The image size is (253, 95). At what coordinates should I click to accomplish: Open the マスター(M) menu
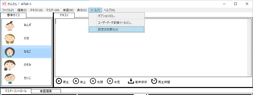(x=53, y=10)
